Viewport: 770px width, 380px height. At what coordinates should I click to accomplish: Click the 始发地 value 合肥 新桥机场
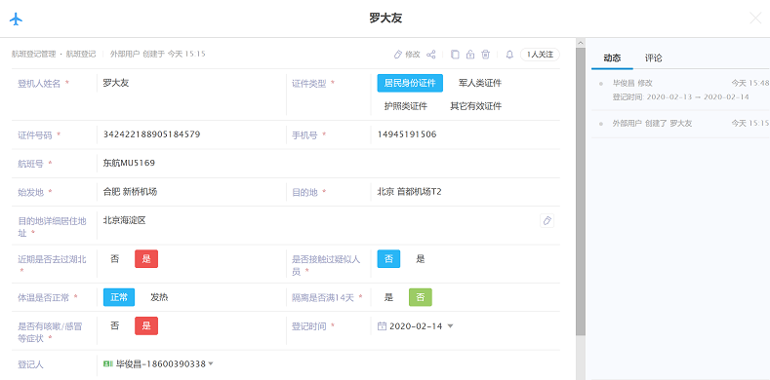(130, 192)
